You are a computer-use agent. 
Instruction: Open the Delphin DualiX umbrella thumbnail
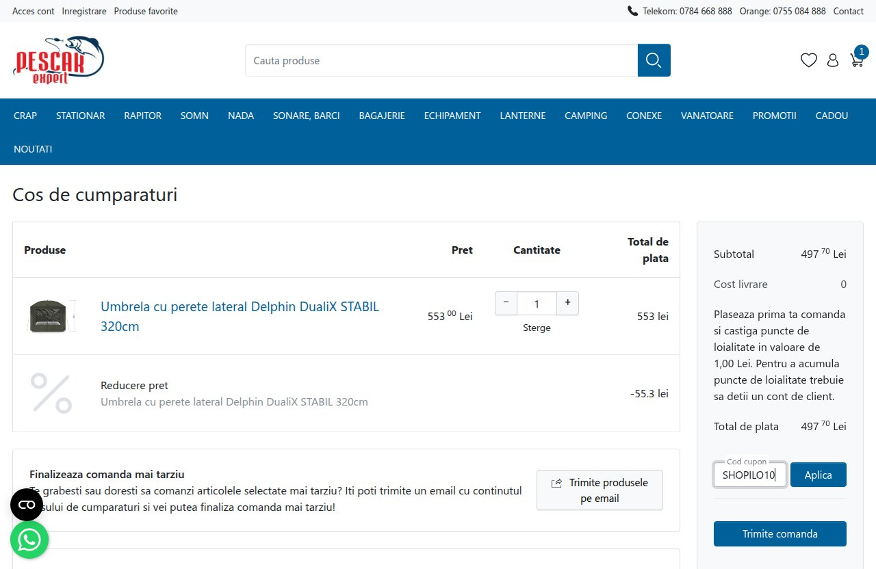52,316
